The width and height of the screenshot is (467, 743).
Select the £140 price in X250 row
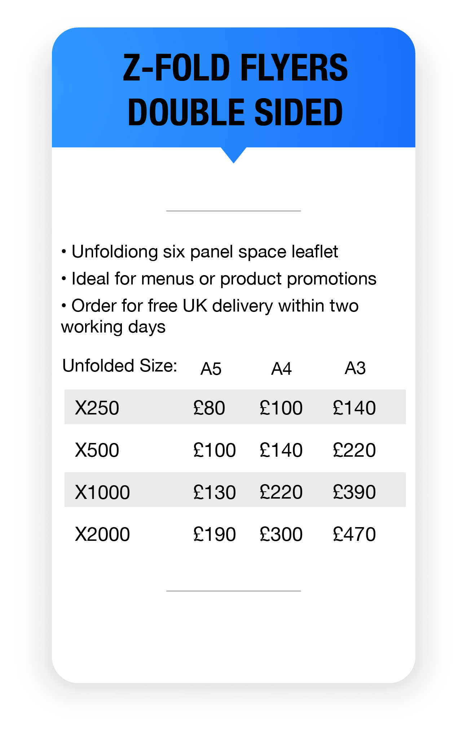pyautogui.click(x=354, y=408)
